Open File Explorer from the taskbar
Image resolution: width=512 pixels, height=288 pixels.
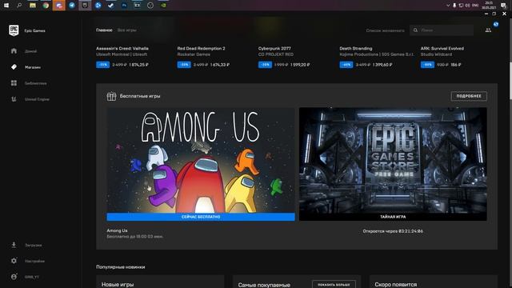click(x=33, y=6)
